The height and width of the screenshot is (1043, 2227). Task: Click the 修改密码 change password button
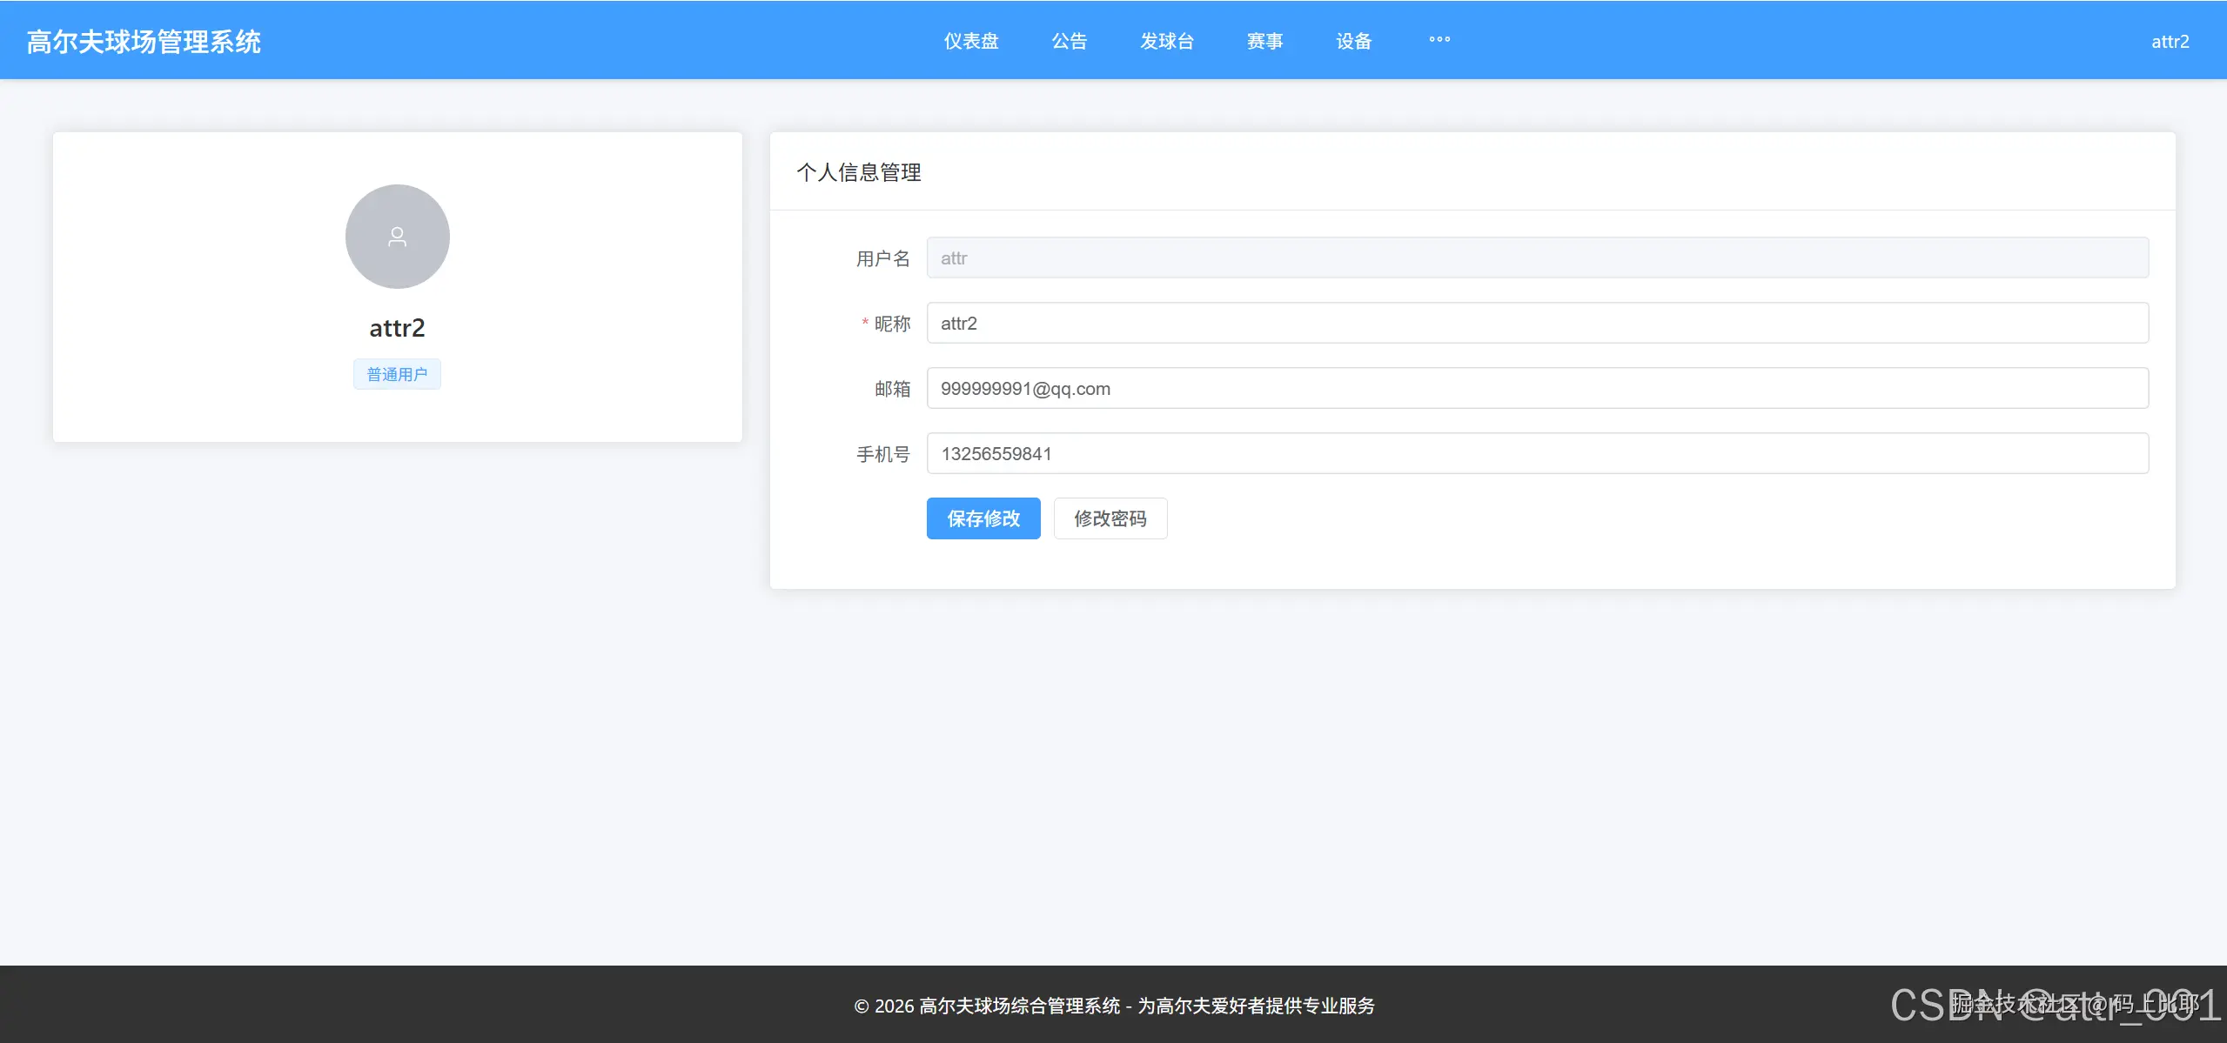tap(1110, 518)
